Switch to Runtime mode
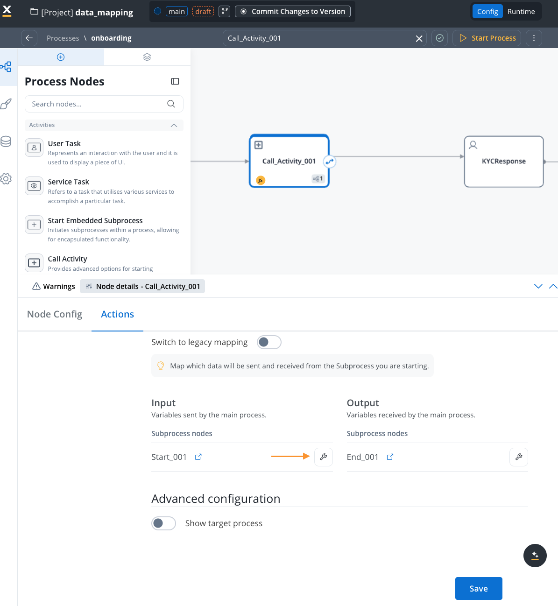Screen dimensions: 558x606 (x=521, y=11)
